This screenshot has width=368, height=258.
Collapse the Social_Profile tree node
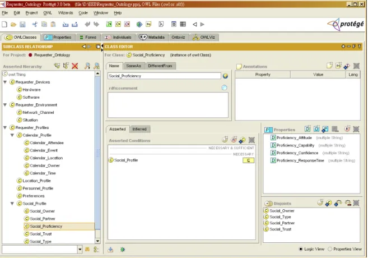tap(12, 204)
